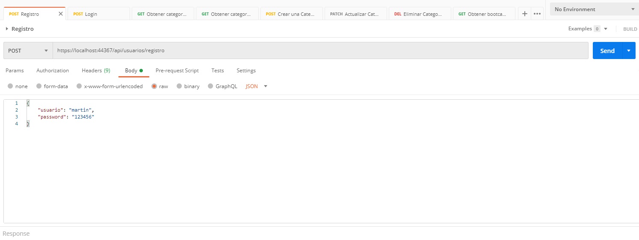Click the request URL field
639x240 pixels.
pyautogui.click(x=320, y=50)
